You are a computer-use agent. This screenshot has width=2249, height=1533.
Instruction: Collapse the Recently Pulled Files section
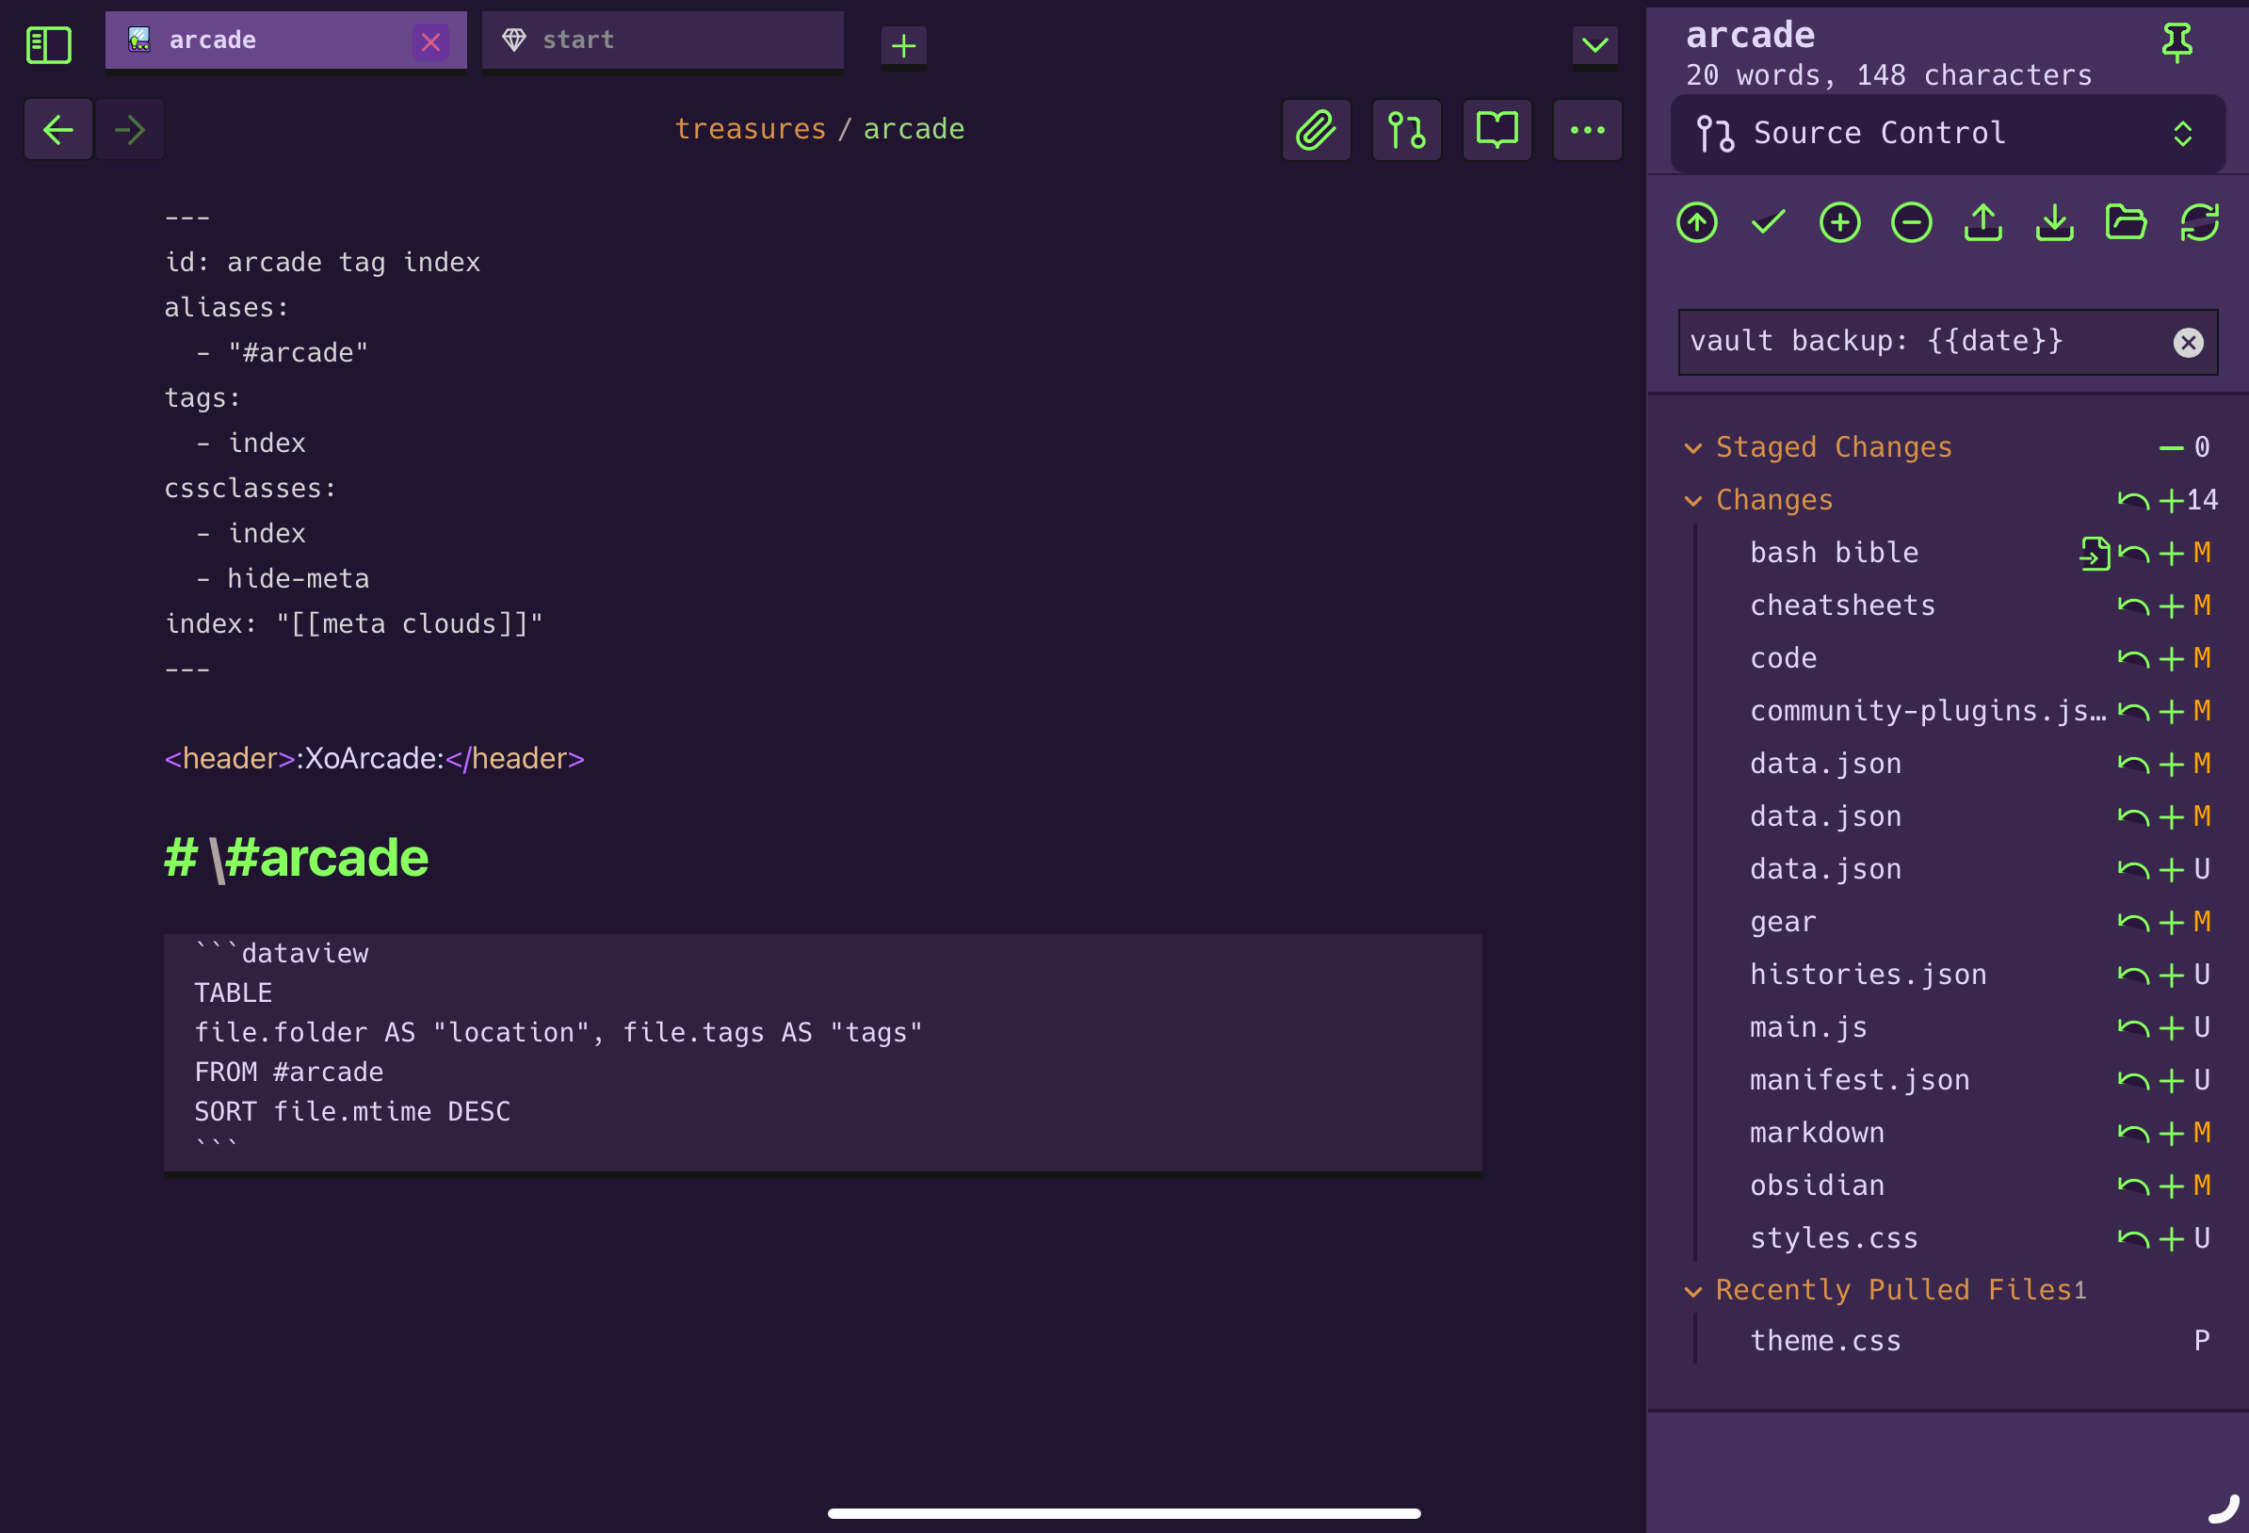tap(1692, 1291)
